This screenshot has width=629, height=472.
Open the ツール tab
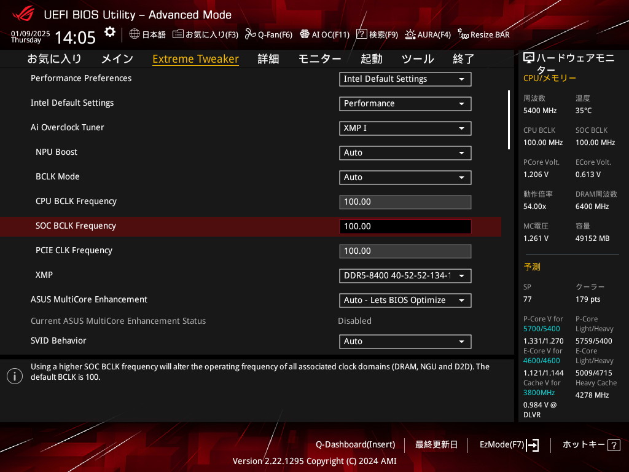[x=418, y=59]
